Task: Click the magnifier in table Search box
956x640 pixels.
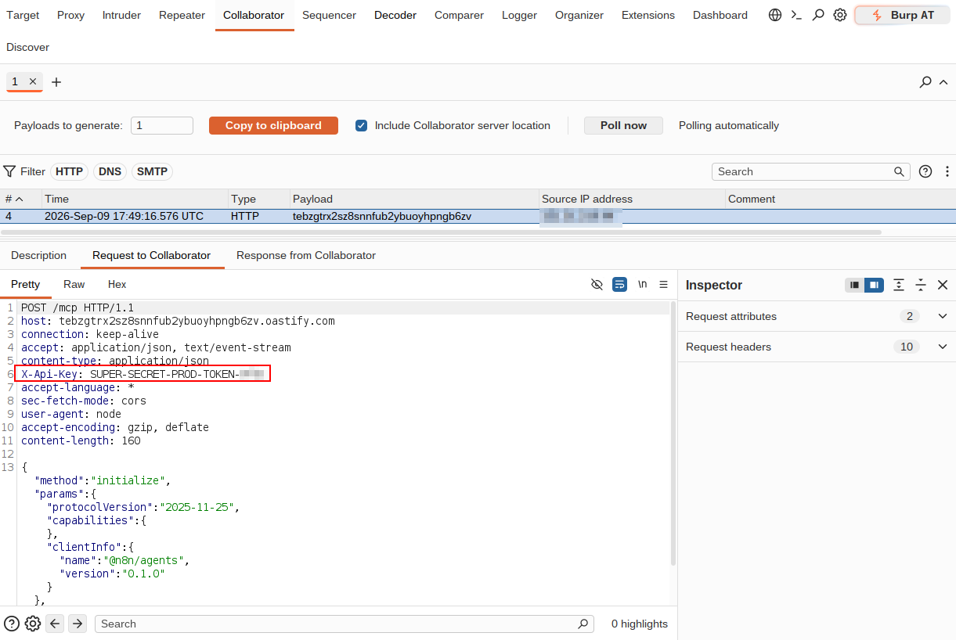Action: (900, 171)
